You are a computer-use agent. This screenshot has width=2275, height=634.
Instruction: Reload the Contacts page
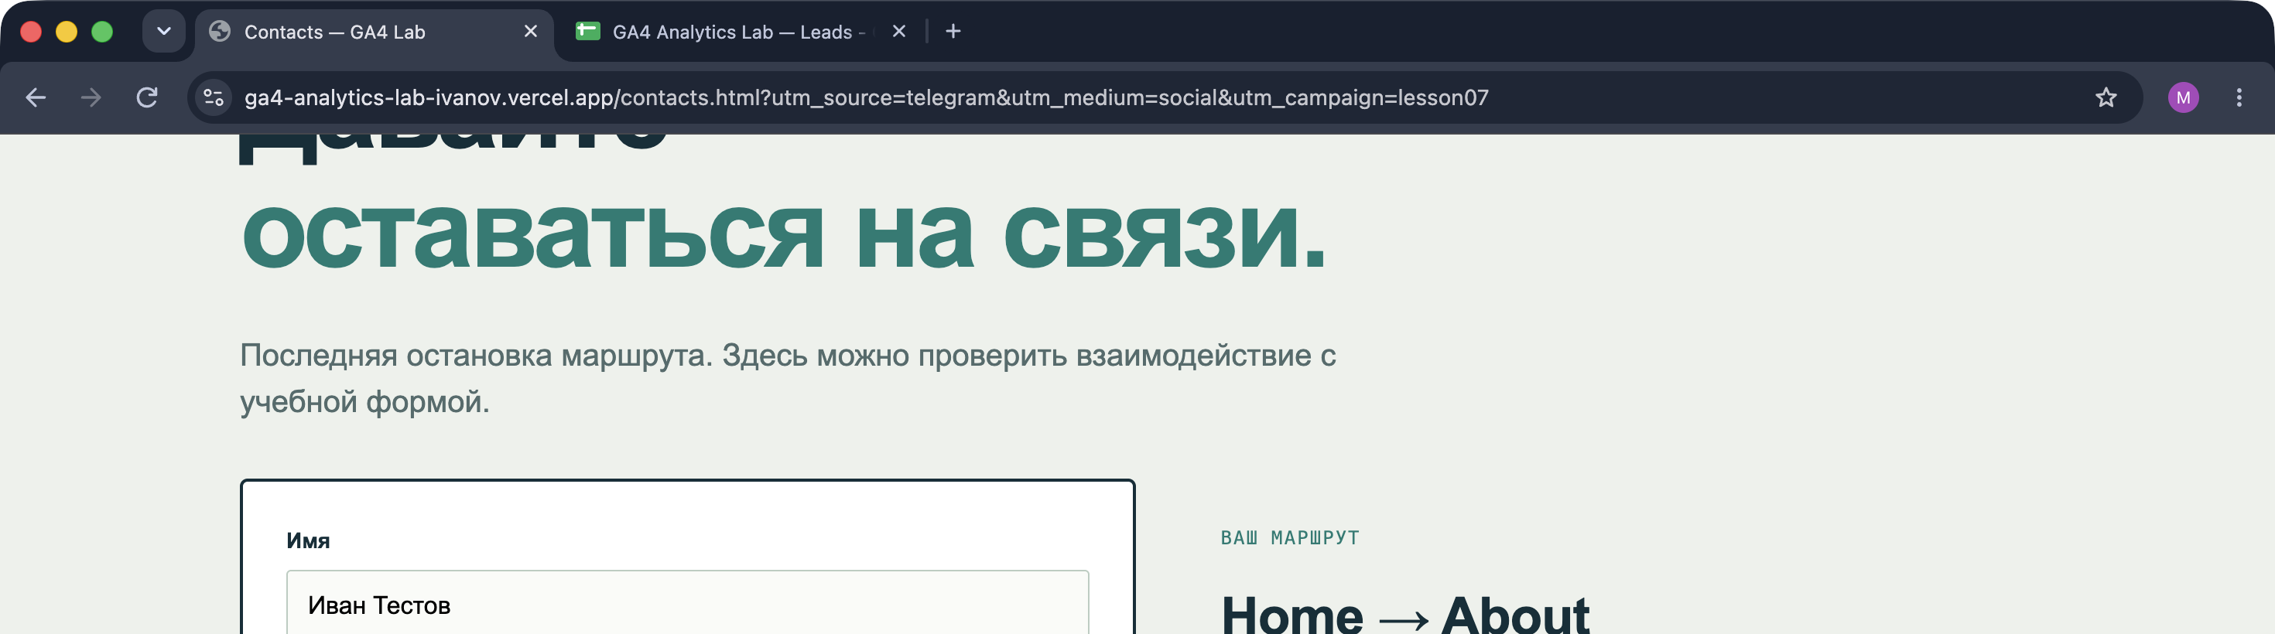(146, 97)
